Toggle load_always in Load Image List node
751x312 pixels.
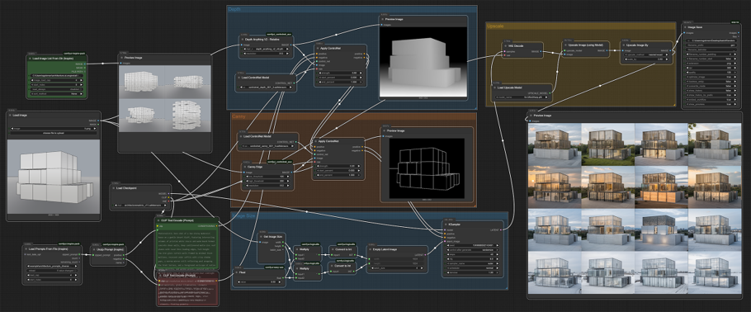pos(57,89)
